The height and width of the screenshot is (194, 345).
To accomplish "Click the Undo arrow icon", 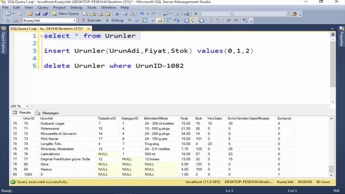I will pyautogui.click(x=142, y=13).
